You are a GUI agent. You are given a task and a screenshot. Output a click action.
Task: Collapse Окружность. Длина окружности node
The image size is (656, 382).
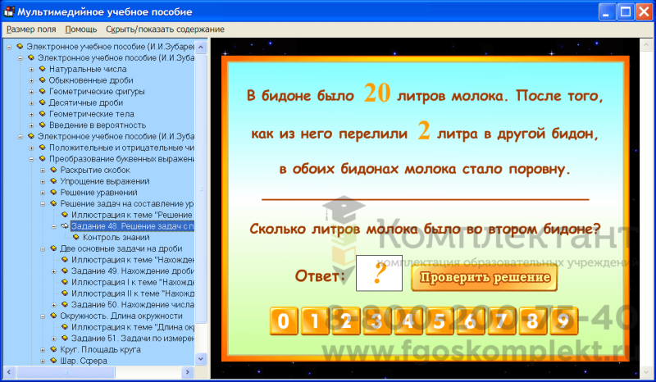click(43, 316)
